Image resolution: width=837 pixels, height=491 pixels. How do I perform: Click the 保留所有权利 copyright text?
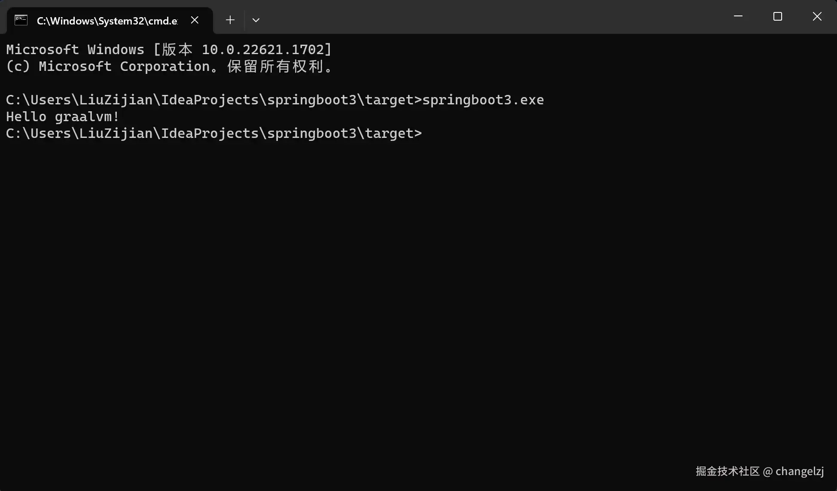point(275,66)
